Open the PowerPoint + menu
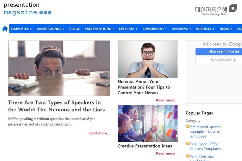 tap(155, 29)
